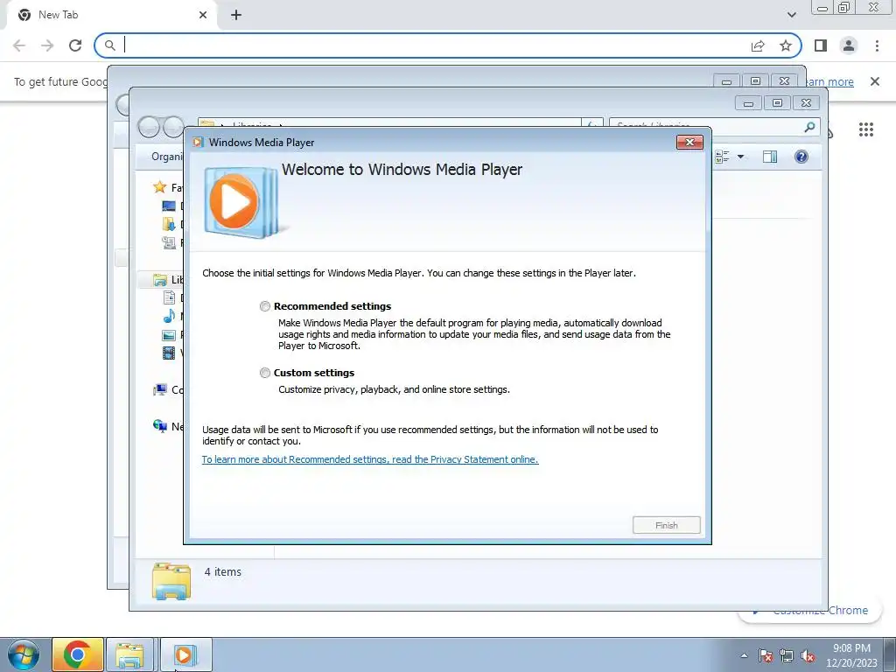Open Explorer help question mark icon
The width and height of the screenshot is (896, 672).
click(801, 157)
